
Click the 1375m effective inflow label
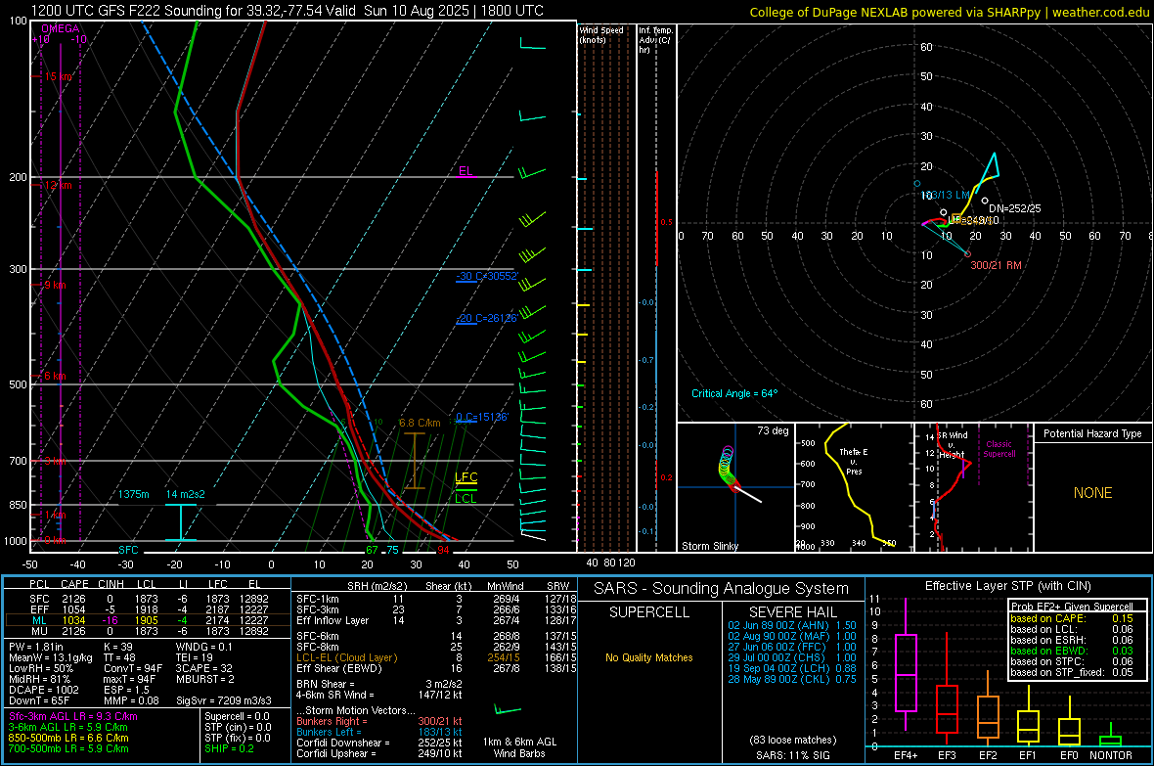[134, 494]
